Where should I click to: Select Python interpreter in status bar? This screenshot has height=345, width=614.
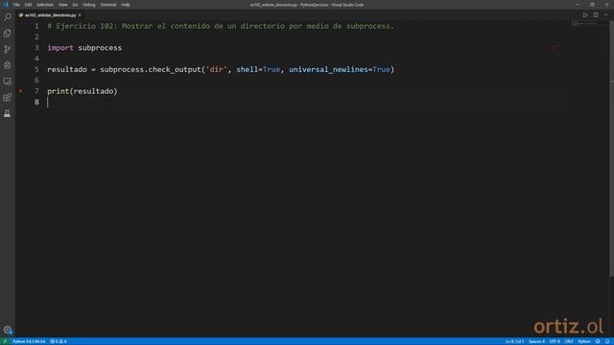pyautogui.click(x=29, y=341)
